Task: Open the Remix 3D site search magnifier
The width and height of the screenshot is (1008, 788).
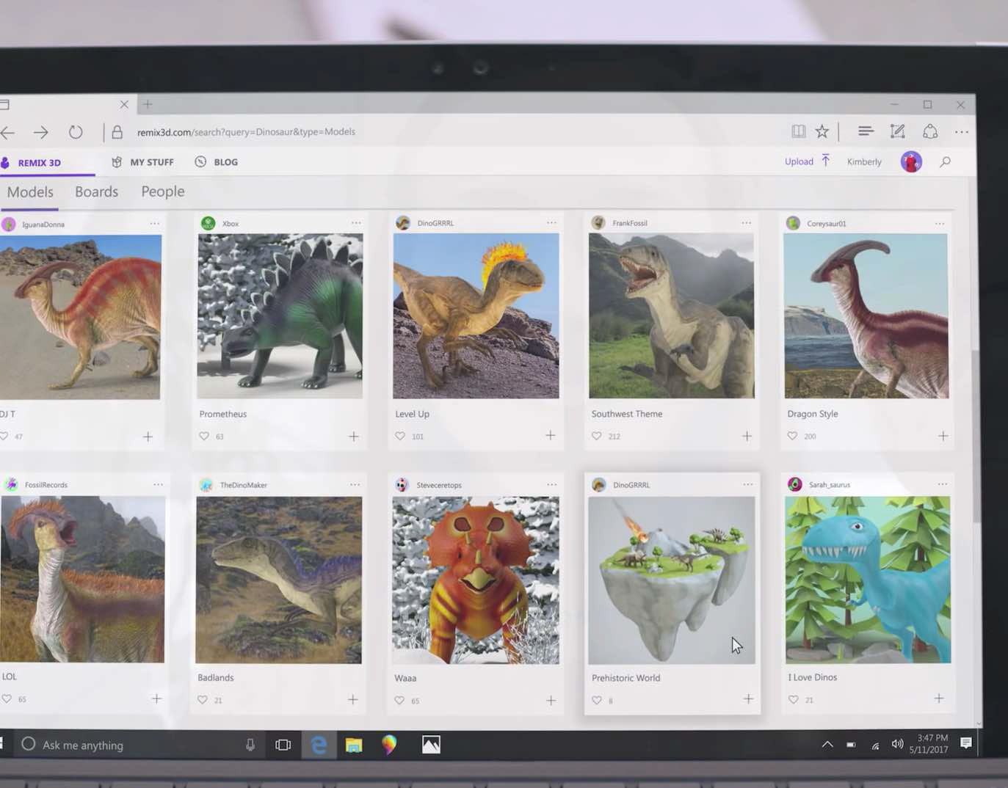Action: point(946,161)
